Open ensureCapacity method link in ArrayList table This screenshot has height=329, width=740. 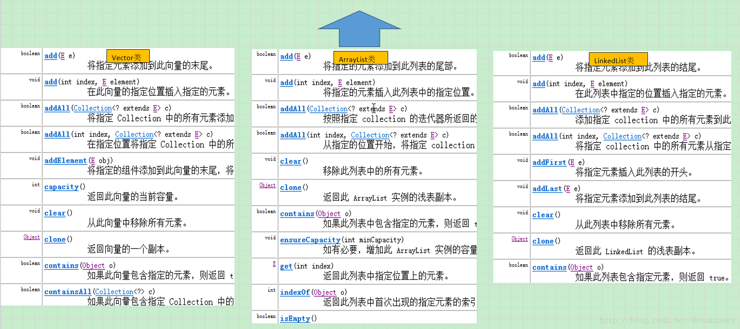(x=310, y=240)
